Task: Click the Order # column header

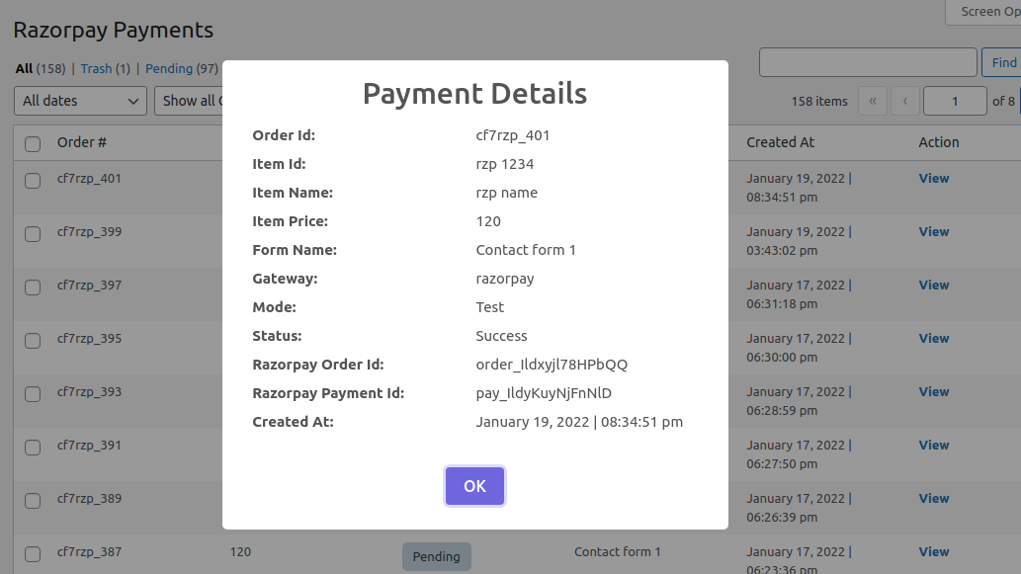Action: click(81, 142)
